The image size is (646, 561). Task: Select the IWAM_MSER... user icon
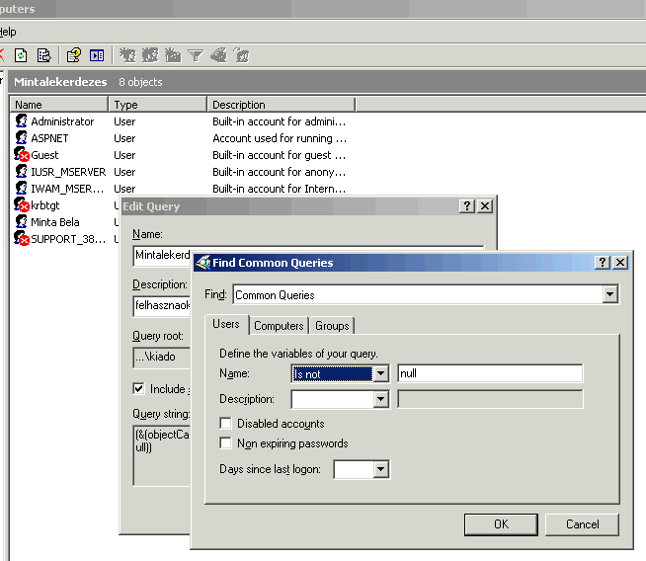(21, 189)
